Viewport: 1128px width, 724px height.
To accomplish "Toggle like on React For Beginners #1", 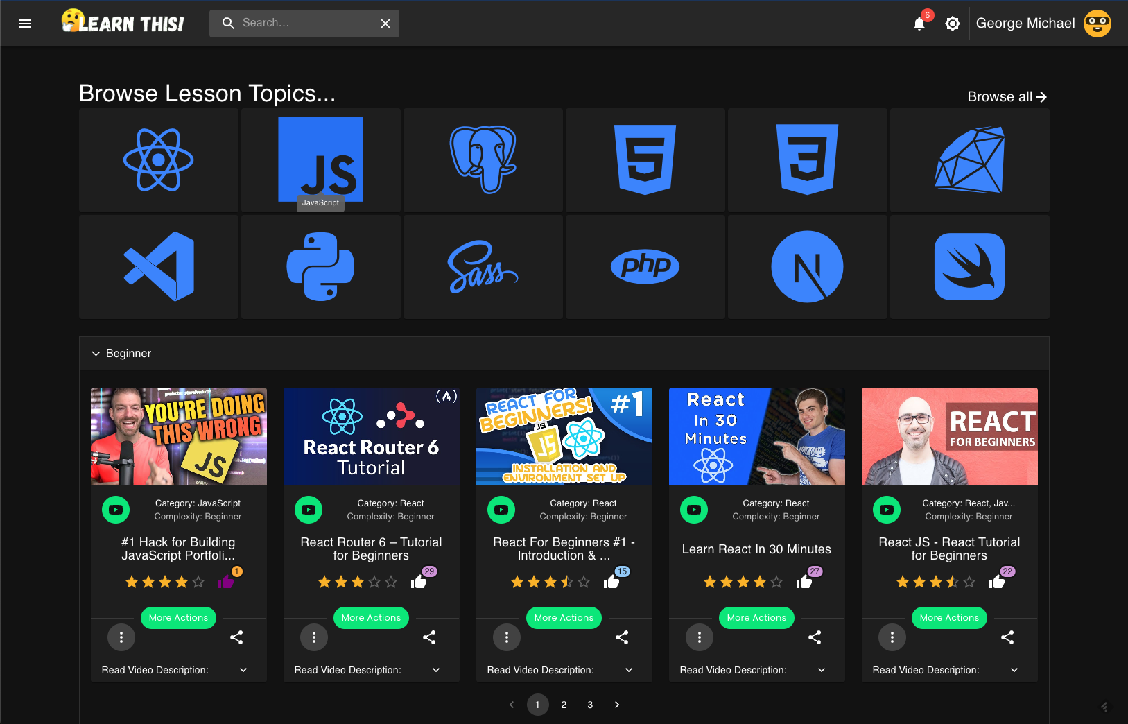I will [611, 582].
